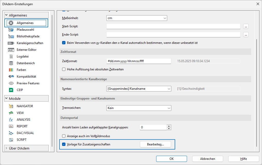Decrease the aufgeklappter Kanalgruppen count
Viewport: 262px width, 165px height.
tap(169, 129)
